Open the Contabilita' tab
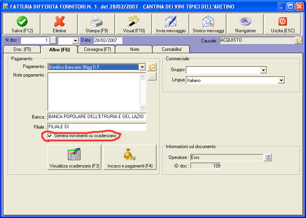 click(172, 49)
